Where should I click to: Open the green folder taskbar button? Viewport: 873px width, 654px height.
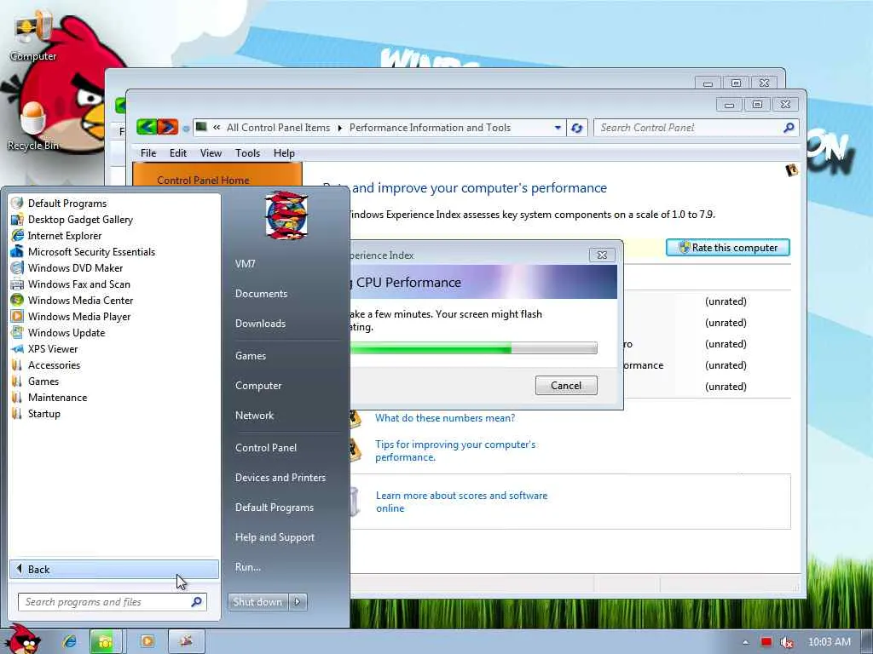105,641
